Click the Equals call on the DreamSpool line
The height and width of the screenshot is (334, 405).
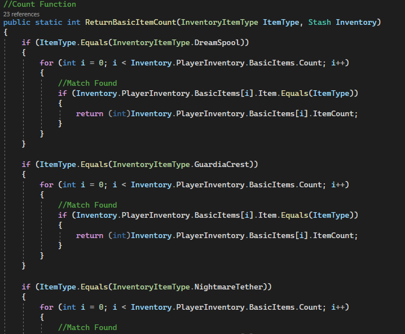point(94,43)
